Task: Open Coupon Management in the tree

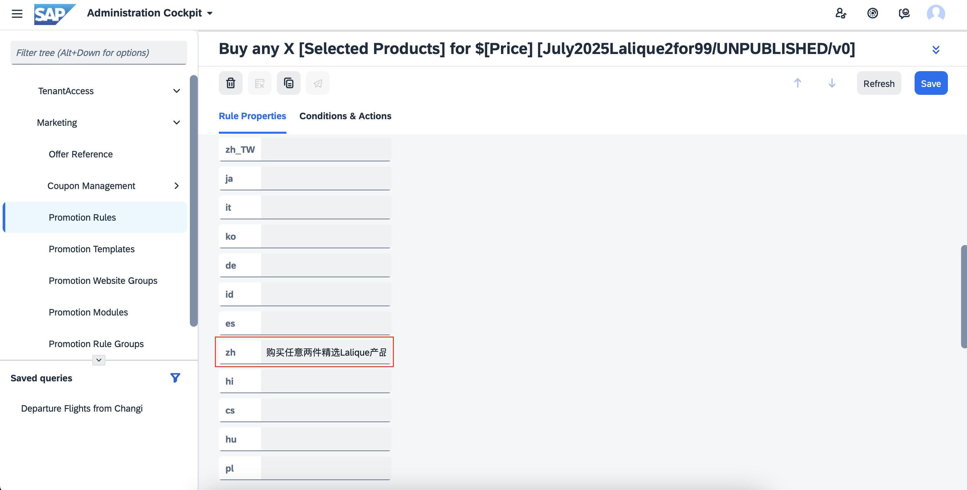Action: point(91,186)
